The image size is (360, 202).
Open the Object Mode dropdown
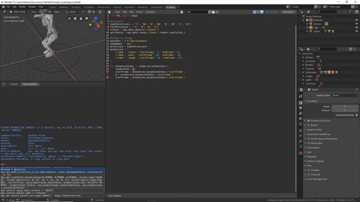19,12
